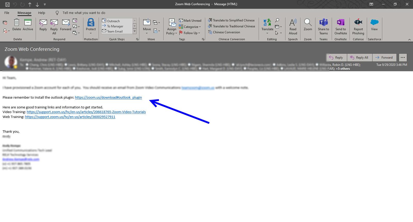Click the Save icon in the title bar
413x222 pixels.
(x=7, y=4)
